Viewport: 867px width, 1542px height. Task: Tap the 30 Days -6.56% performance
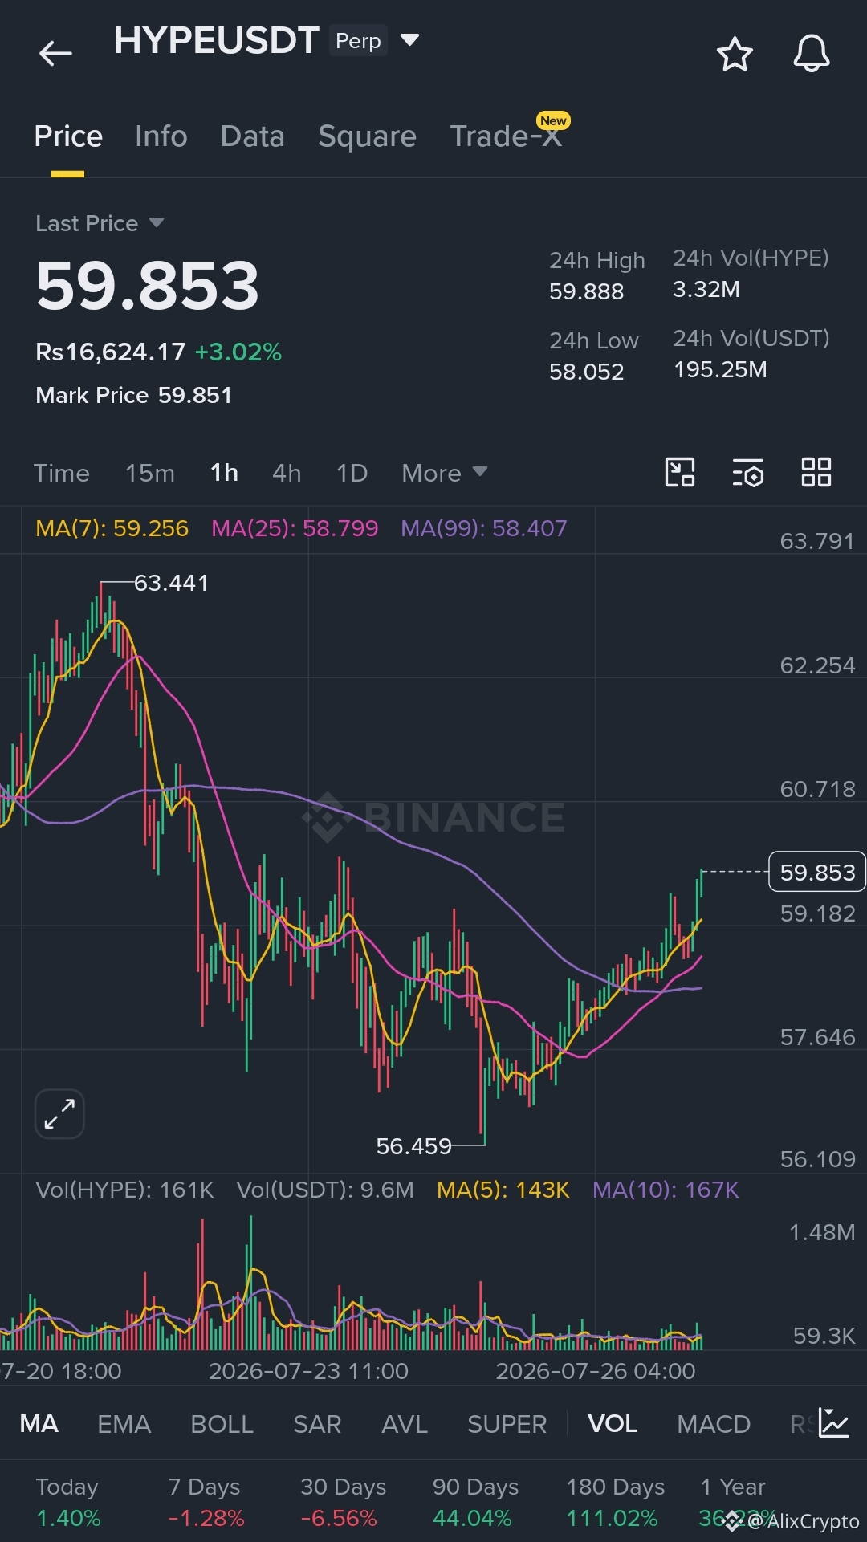[343, 1502]
